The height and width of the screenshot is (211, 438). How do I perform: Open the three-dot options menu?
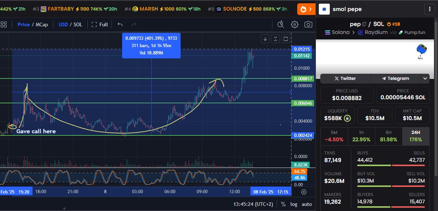tap(429, 9)
